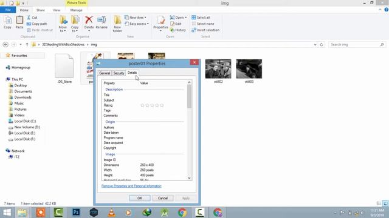The image size is (389, 218).
Task: Open File Explorer taskbar icon
Action: [22, 213]
